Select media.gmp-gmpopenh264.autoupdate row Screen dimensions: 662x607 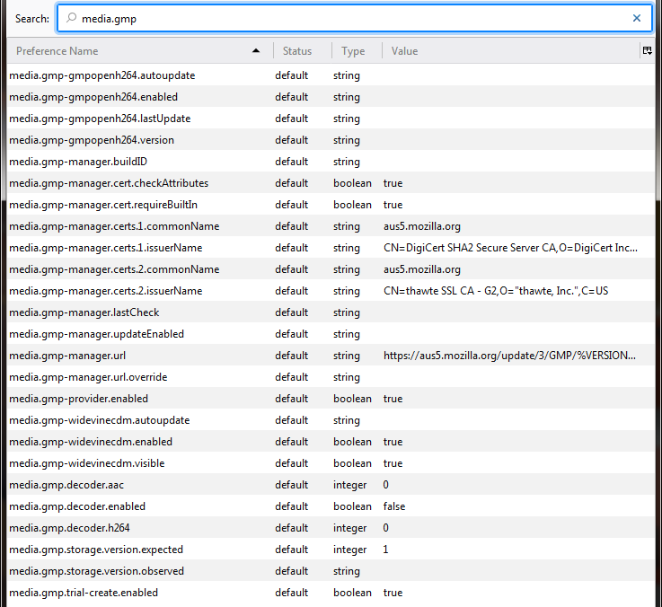(x=331, y=75)
